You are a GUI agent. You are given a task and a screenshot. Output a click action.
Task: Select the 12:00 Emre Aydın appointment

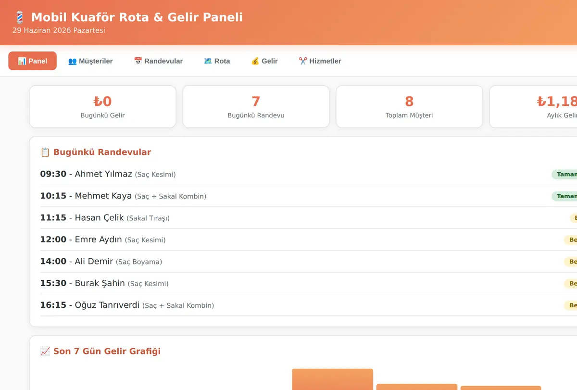click(309, 239)
